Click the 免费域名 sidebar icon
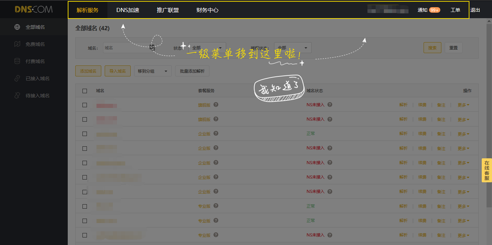The height and width of the screenshot is (245, 492). point(17,44)
